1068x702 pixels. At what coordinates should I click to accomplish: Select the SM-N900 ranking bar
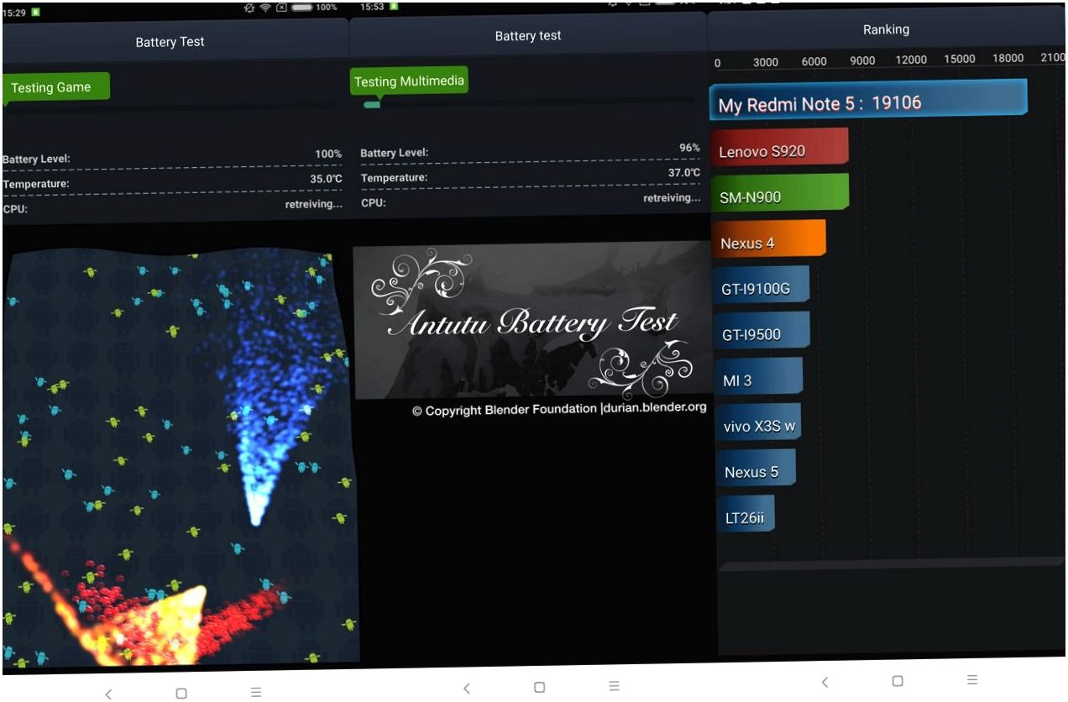pos(780,193)
